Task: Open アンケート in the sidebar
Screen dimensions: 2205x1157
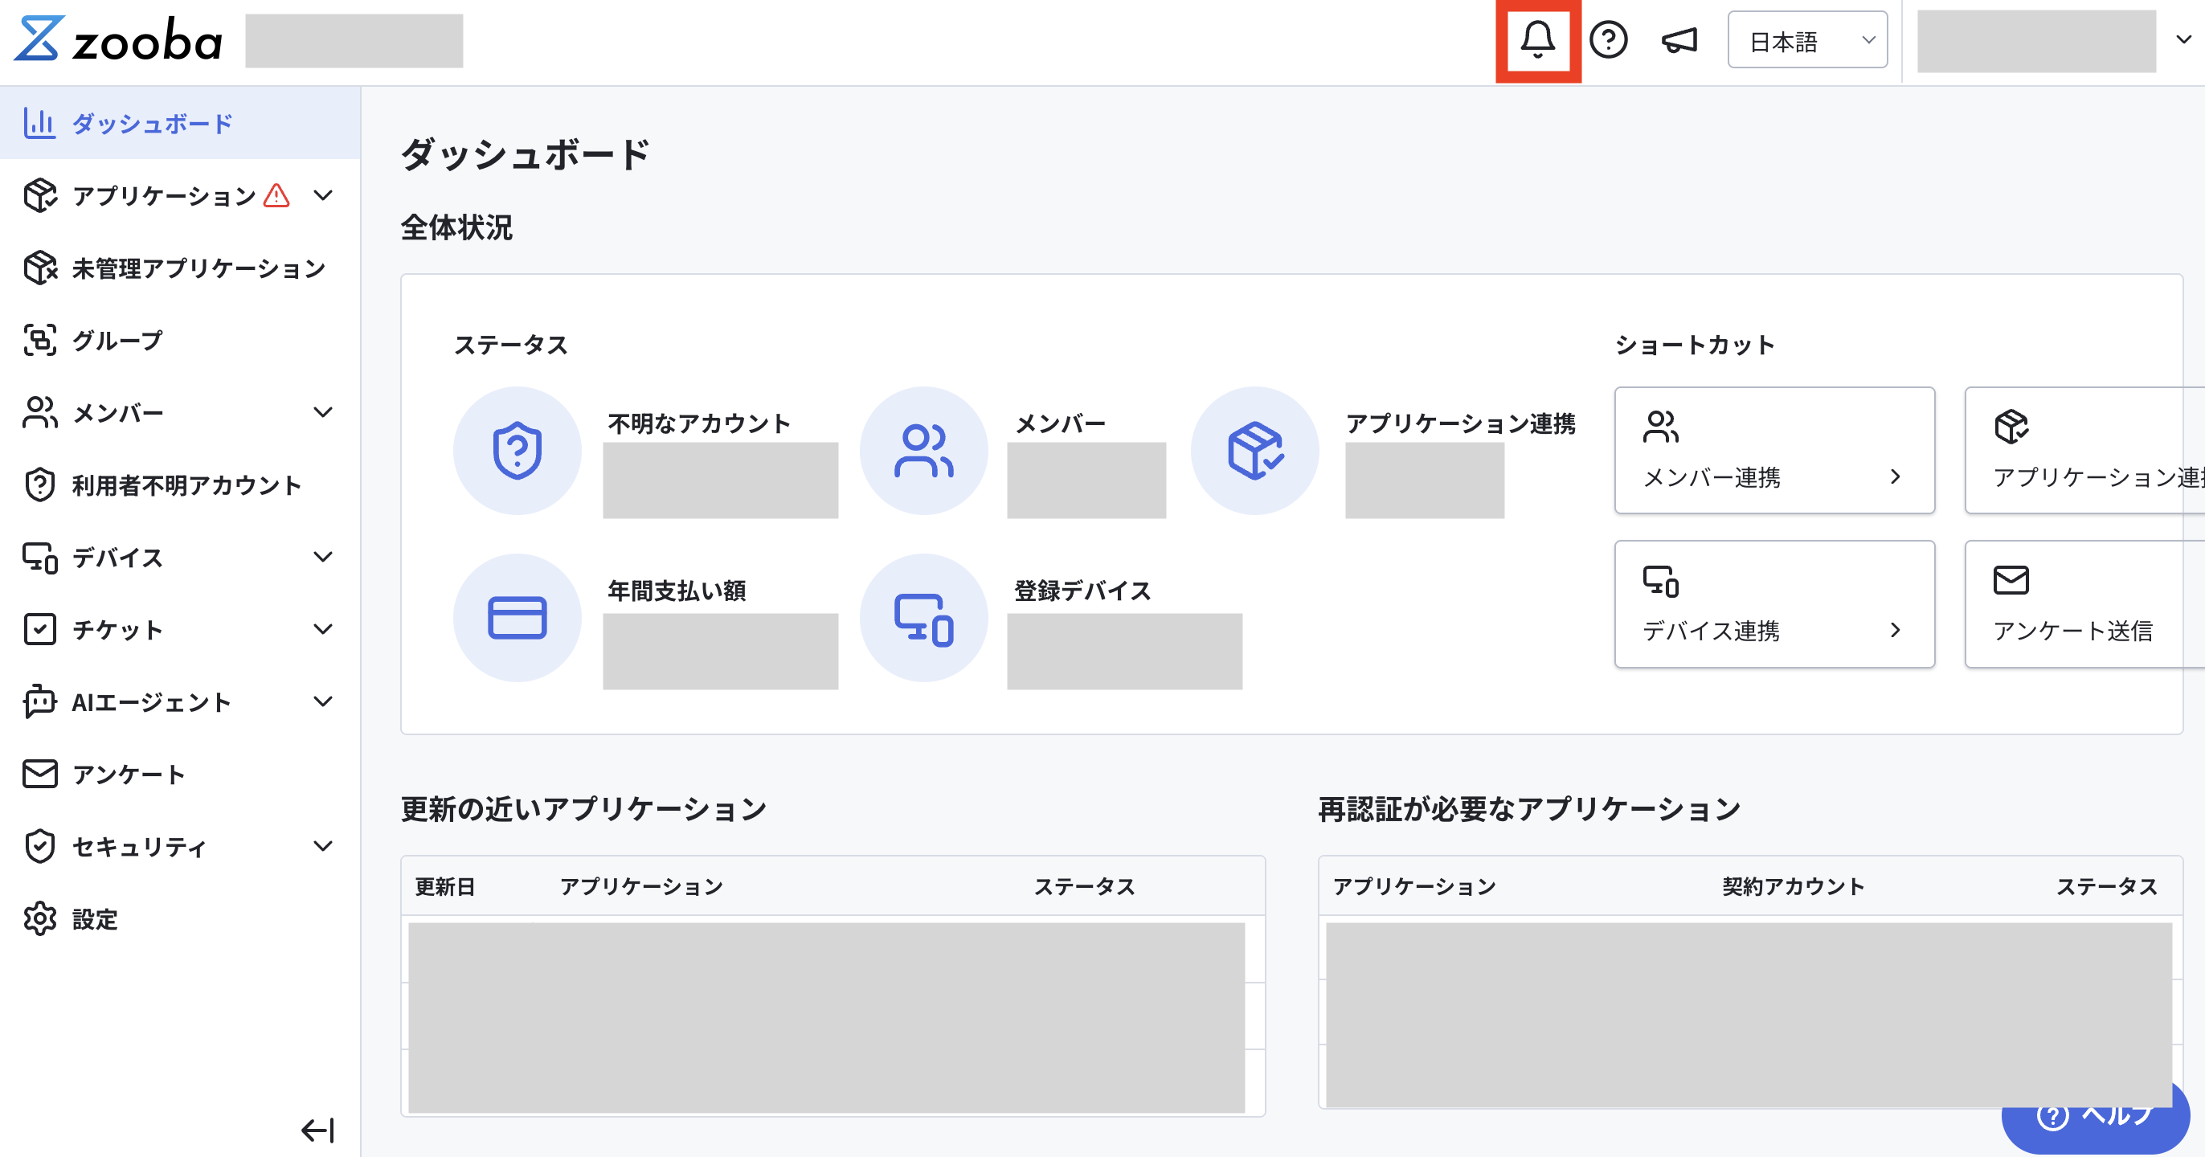Action: (180, 774)
